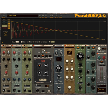
Task: Toggle the Limiter power LED
Action: 98,53
